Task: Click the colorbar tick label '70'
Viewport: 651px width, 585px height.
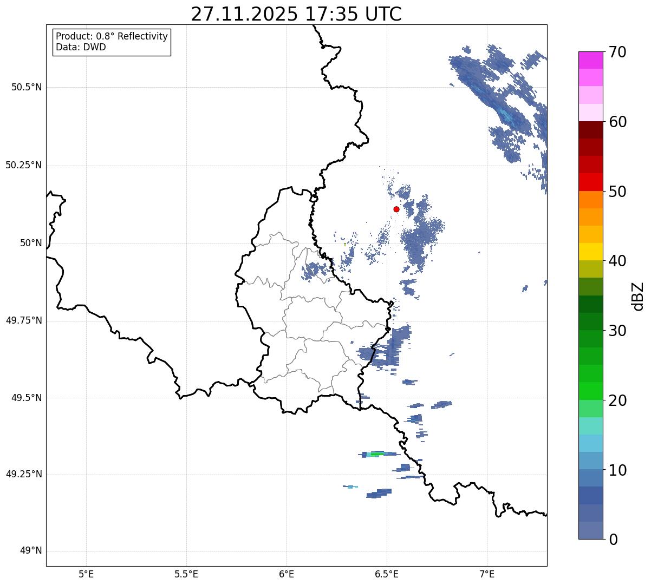Action: 617,52
